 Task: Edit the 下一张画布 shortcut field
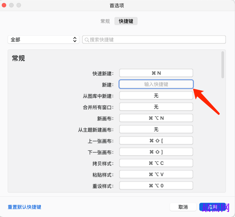[156, 152]
